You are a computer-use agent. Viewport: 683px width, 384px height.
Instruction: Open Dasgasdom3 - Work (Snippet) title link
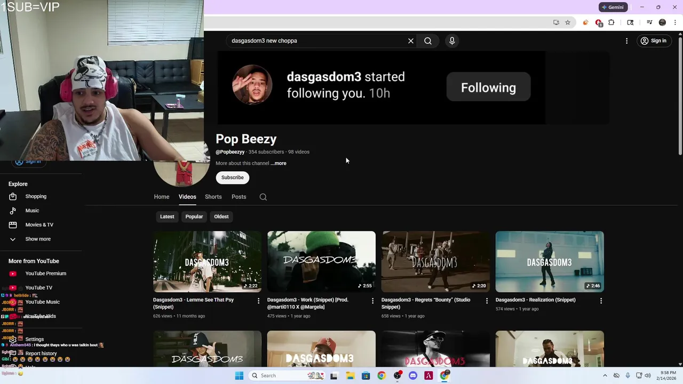point(308,303)
